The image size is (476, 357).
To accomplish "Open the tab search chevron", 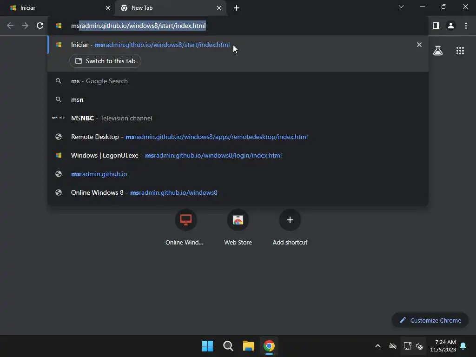I will (x=401, y=7).
